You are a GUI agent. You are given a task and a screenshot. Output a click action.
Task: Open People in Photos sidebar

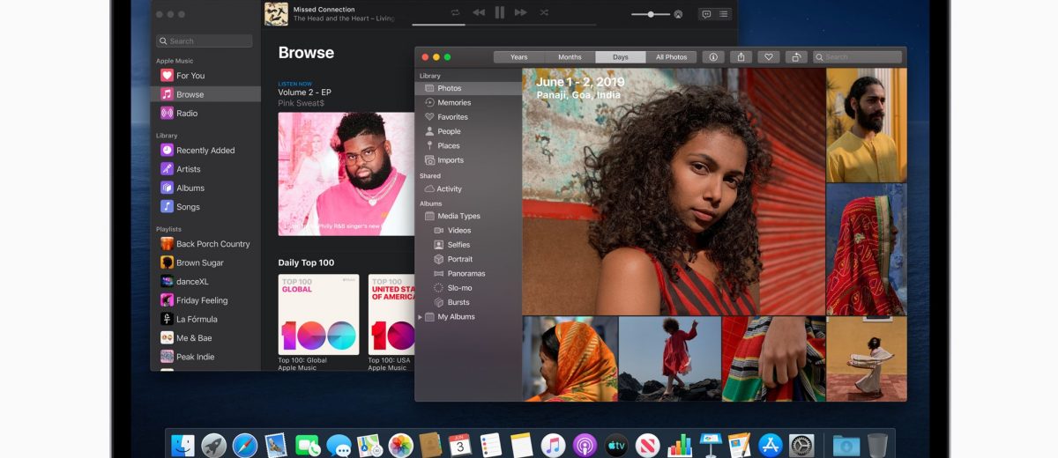point(468,131)
